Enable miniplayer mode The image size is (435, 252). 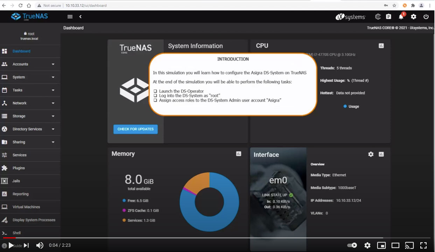click(381, 245)
